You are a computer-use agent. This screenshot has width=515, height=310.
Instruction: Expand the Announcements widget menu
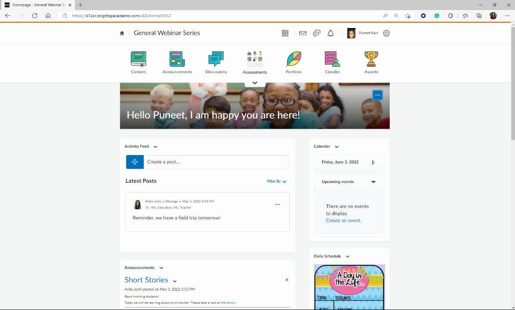(x=161, y=268)
